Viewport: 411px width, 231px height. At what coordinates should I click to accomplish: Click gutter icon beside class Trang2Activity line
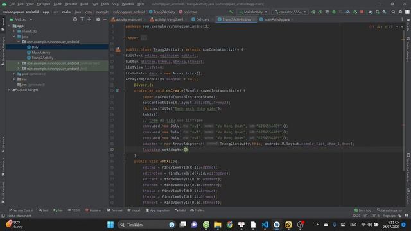[x=118, y=49]
